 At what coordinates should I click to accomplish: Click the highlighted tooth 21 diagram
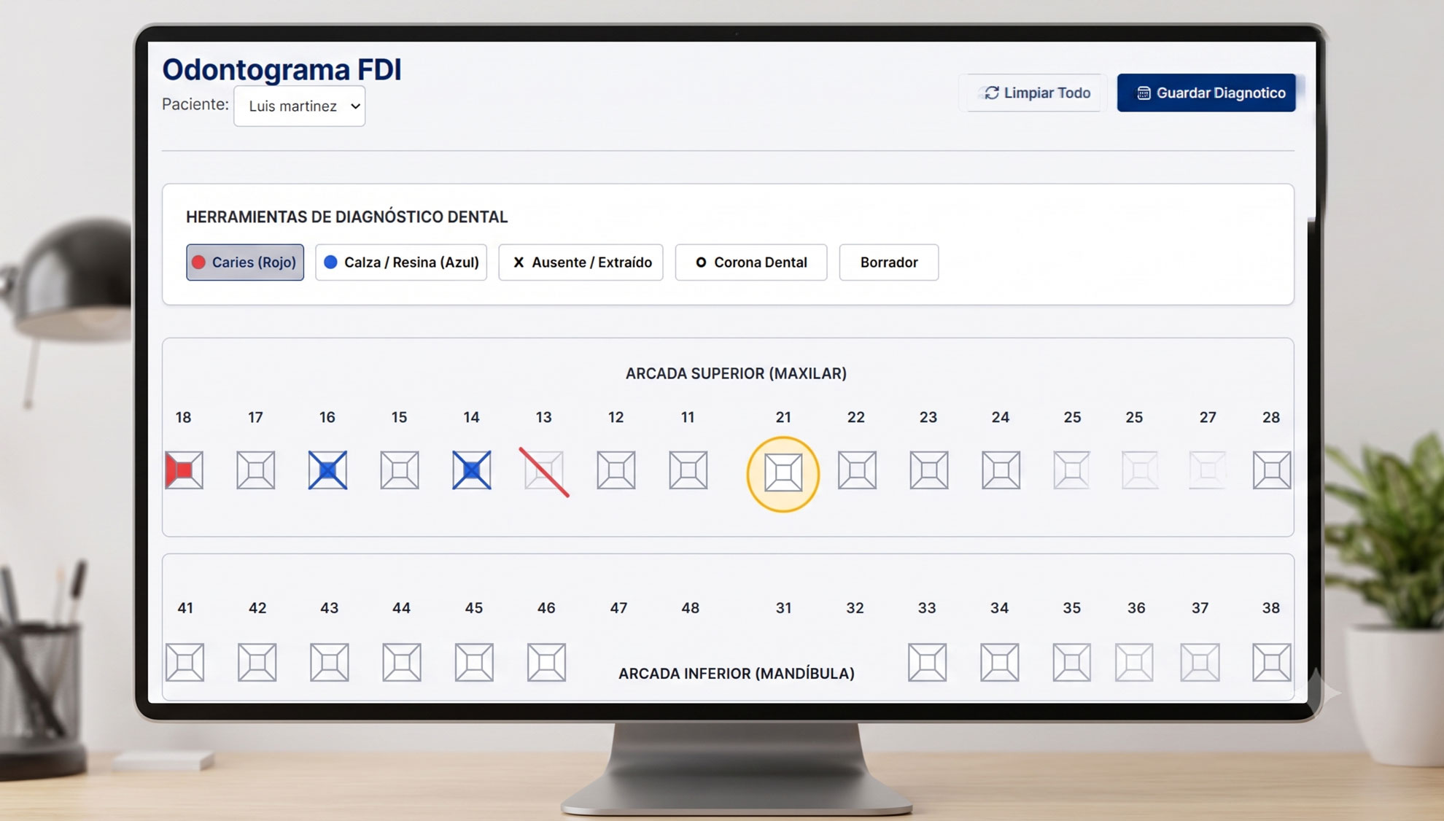point(783,474)
